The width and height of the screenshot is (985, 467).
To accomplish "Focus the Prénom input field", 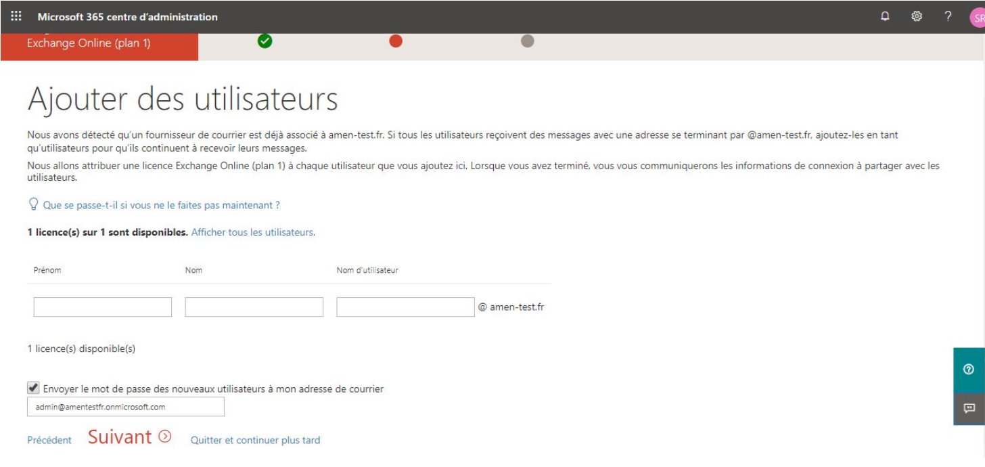I will pos(103,307).
